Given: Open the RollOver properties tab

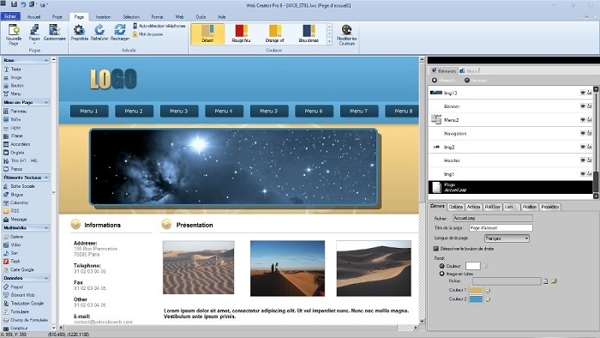Looking at the screenshot, I should pyautogui.click(x=493, y=207).
